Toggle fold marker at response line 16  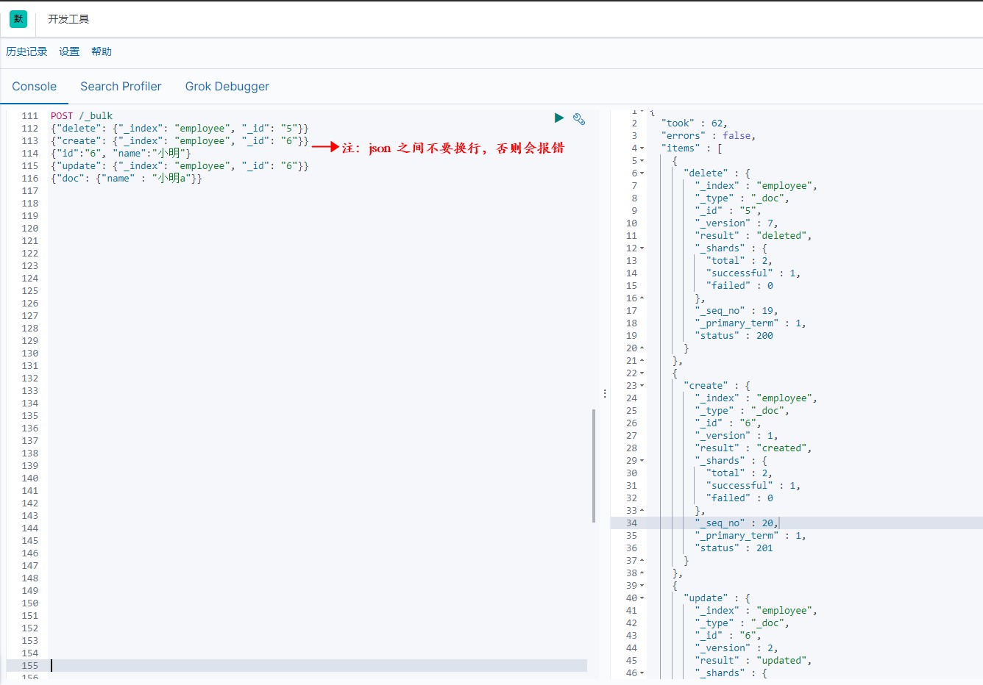(642, 298)
